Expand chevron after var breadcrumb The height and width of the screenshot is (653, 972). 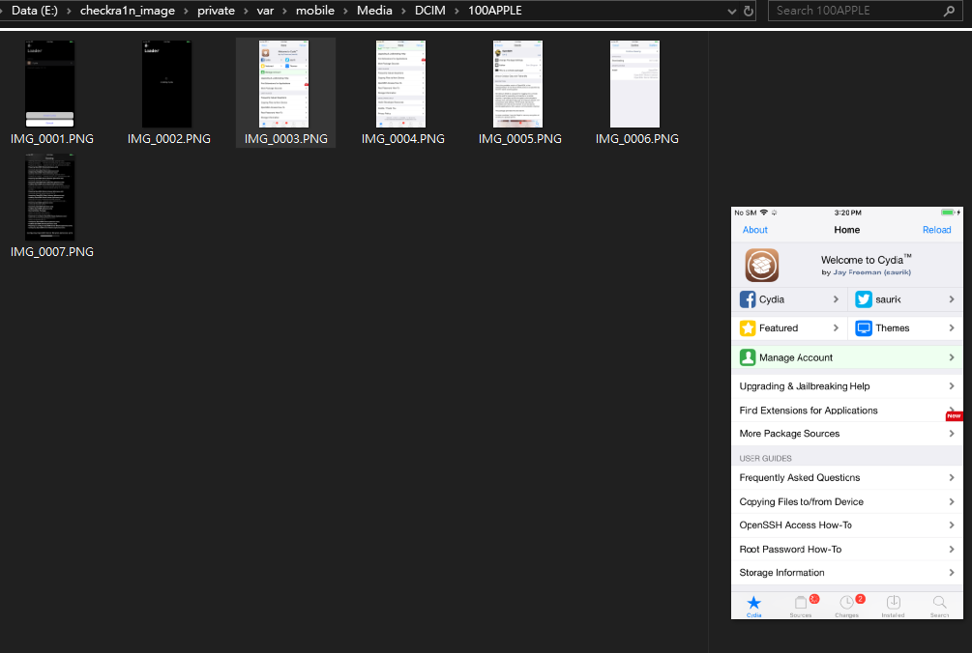pyautogui.click(x=284, y=12)
